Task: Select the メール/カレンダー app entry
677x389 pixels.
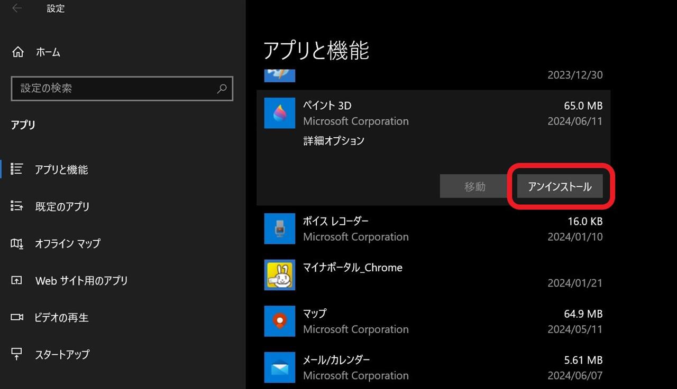Action: [434, 367]
